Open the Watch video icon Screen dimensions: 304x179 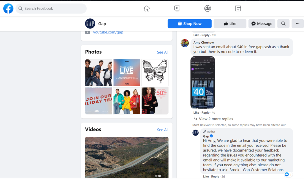tap(177, 8)
